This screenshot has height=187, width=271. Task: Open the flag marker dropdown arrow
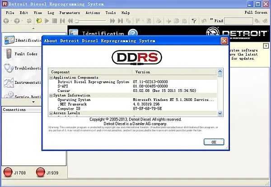point(143,21)
